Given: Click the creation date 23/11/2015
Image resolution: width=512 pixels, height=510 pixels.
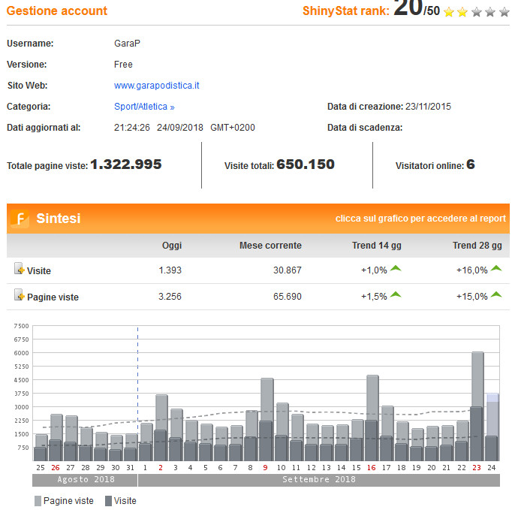Looking at the screenshot, I should (428, 107).
